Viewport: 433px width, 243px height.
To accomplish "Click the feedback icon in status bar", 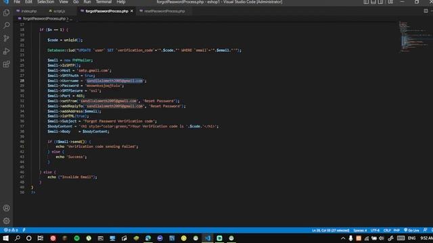I will [x=425, y=230].
